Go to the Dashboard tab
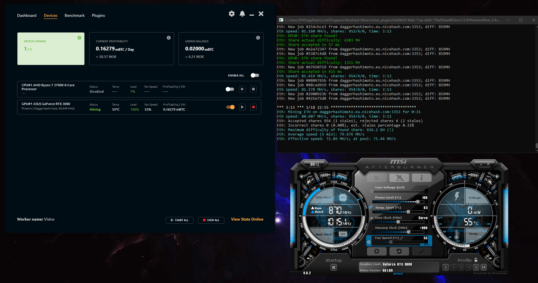The width and height of the screenshot is (538, 283). coord(27,15)
